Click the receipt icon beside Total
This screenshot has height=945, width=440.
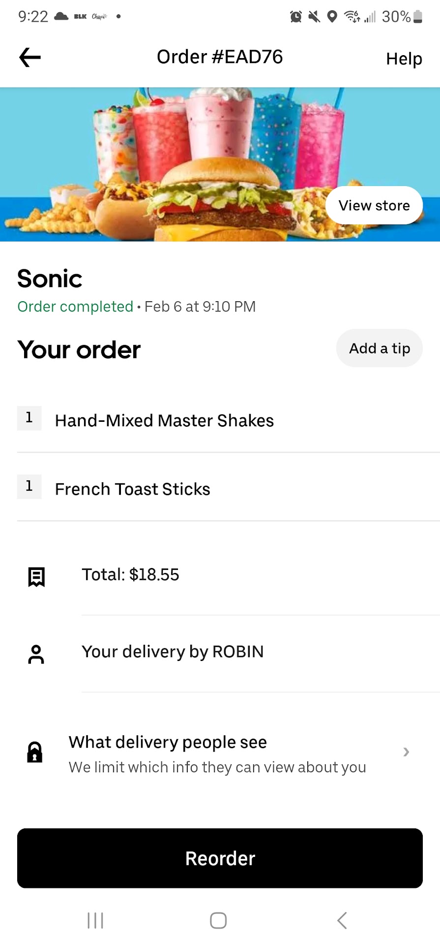click(x=36, y=576)
